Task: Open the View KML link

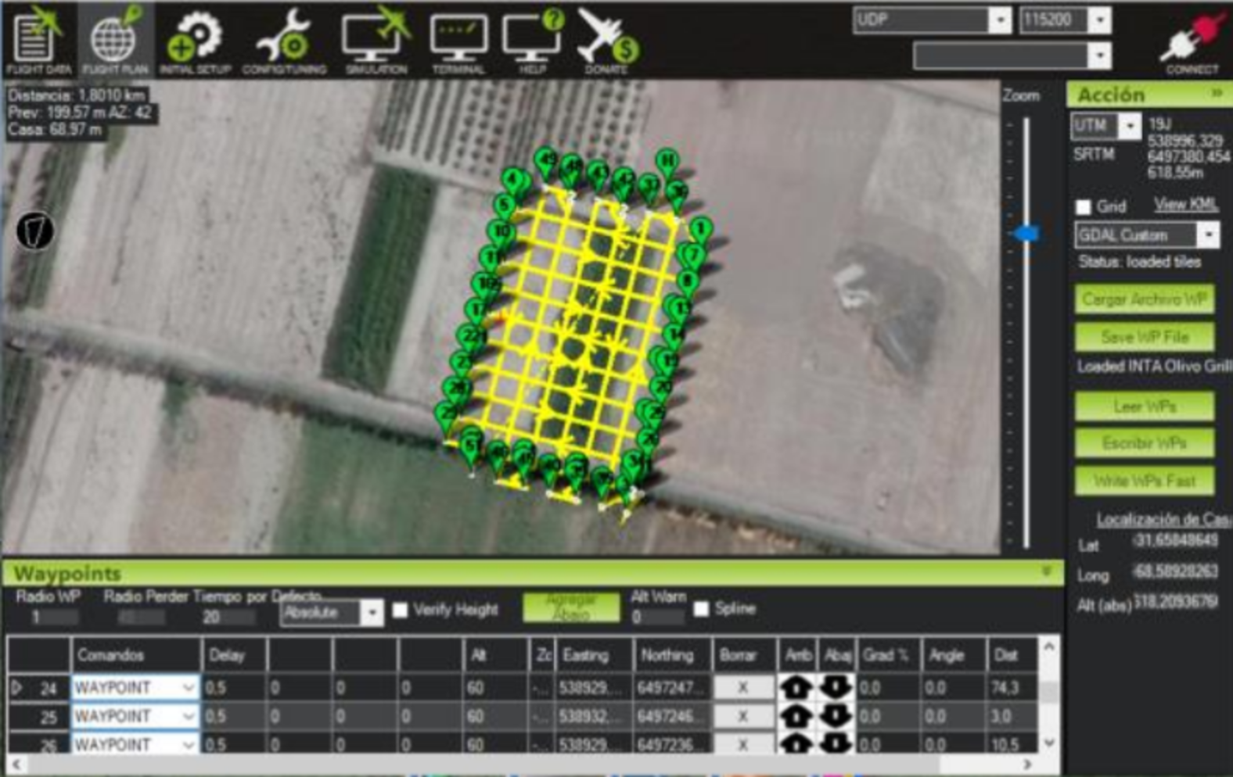Action: [1185, 205]
